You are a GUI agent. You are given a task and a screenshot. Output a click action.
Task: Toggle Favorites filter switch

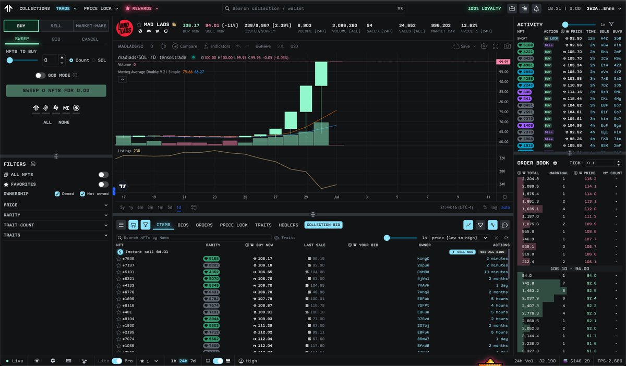pyautogui.click(x=103, y=184)
